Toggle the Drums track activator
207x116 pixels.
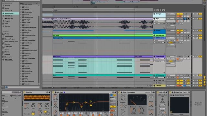(x=180, y=30)
